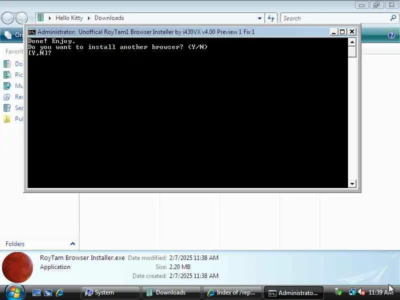
Task: Click the Date created value
Action: [x=194, y=276]
